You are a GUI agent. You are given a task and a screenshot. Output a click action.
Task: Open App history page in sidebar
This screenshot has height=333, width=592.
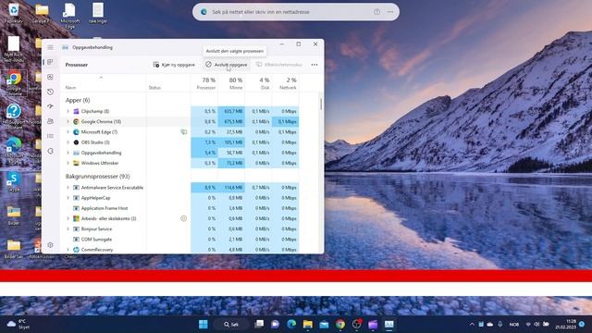click(50, 92)
